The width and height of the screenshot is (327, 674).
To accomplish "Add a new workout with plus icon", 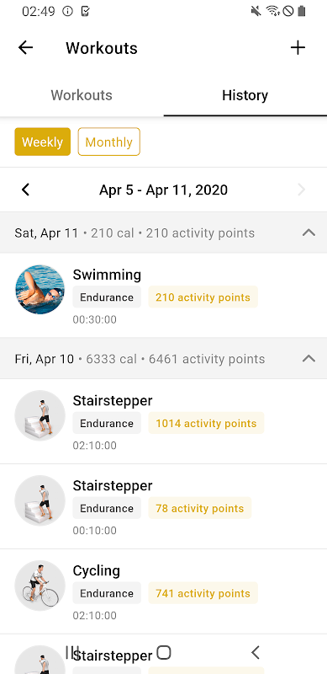I will tap(298, 48).
